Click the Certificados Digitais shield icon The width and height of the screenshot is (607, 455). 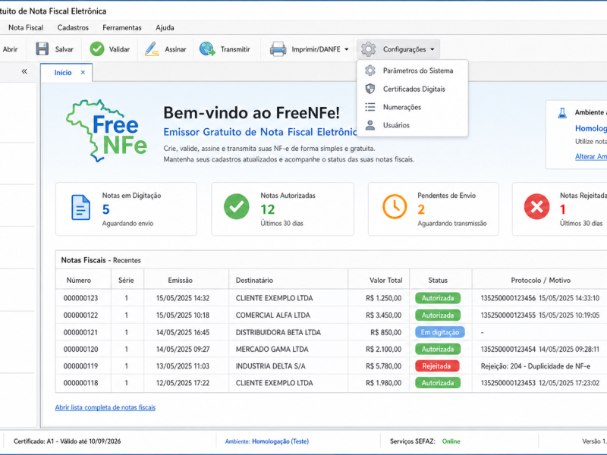click(370, 89)
